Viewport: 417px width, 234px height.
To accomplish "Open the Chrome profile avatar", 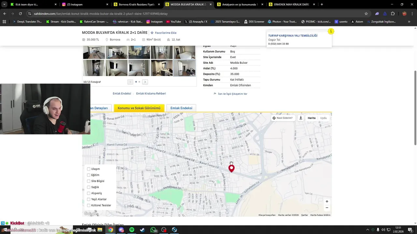I will click(x=404, y=14).
